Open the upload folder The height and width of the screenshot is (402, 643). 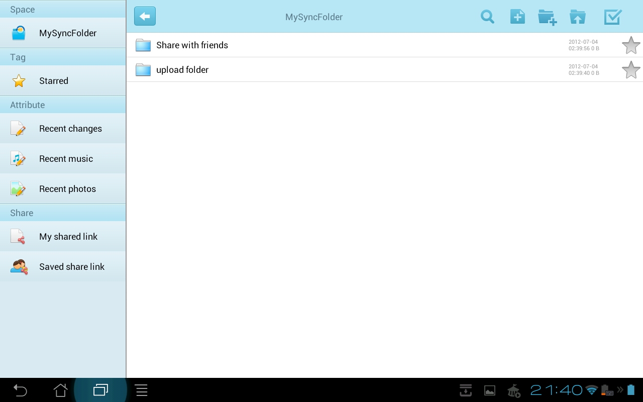point(385,70)
